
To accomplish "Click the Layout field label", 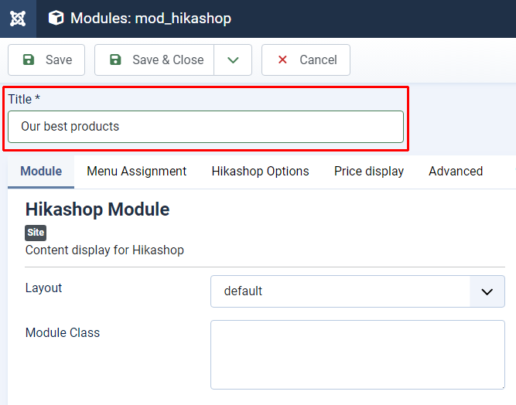I will point(43,288).
